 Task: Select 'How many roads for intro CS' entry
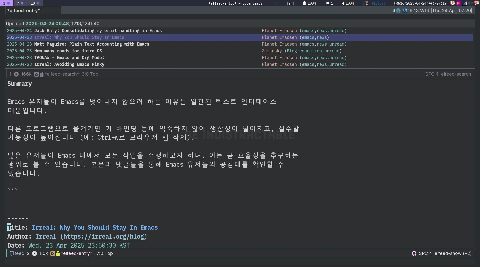pyautogui.click(x=68, y=51)
